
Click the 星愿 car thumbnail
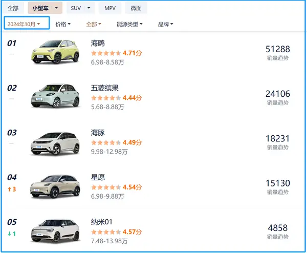(x=55, y=186)
